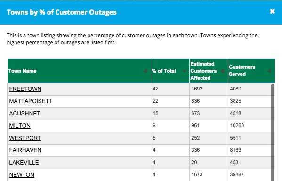This screenshot has height=181, width=282.
Task: Sort table by Town Name column
Action: pos(79,71)
